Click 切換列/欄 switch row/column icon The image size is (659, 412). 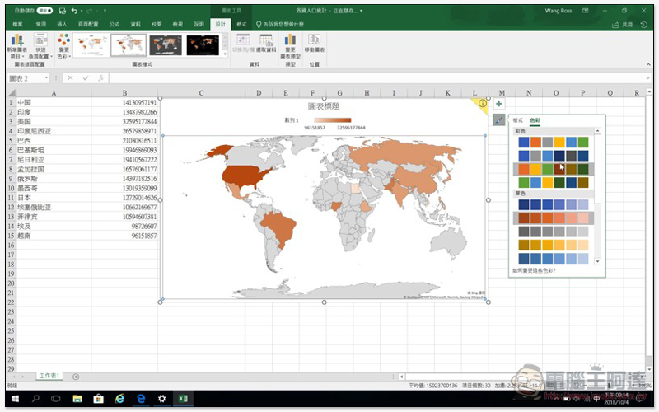pyautogui.click(x=243, y=44)
